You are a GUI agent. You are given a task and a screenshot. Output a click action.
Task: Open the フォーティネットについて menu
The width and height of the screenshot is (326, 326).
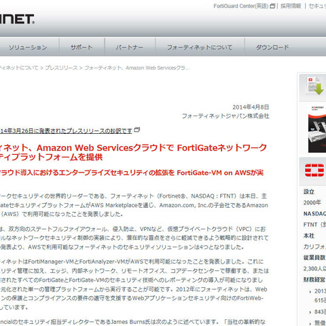coord(200,48)
